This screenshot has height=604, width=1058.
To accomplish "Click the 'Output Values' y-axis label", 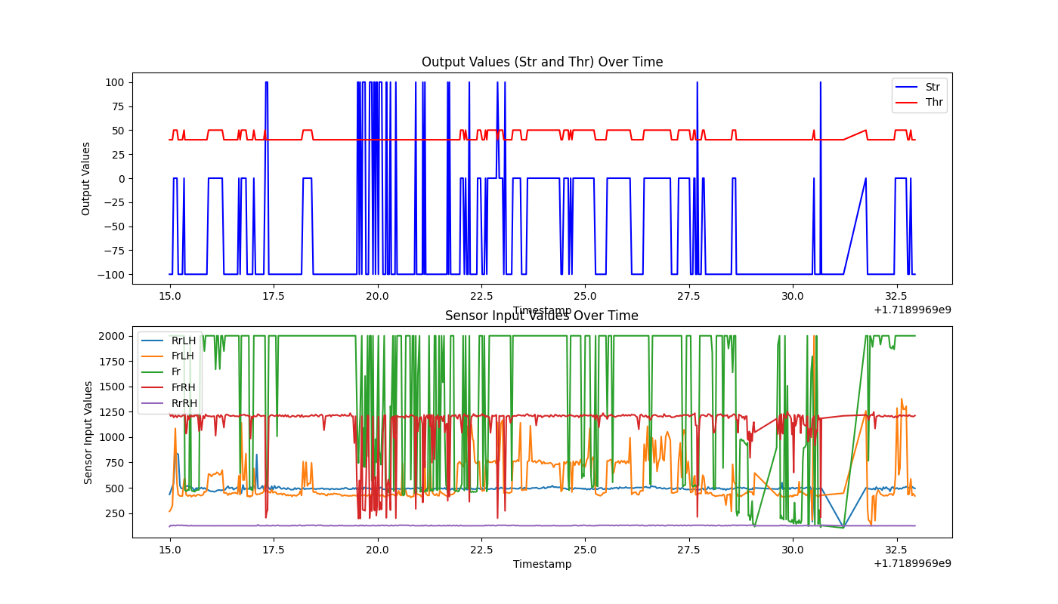I will point(87,178).
